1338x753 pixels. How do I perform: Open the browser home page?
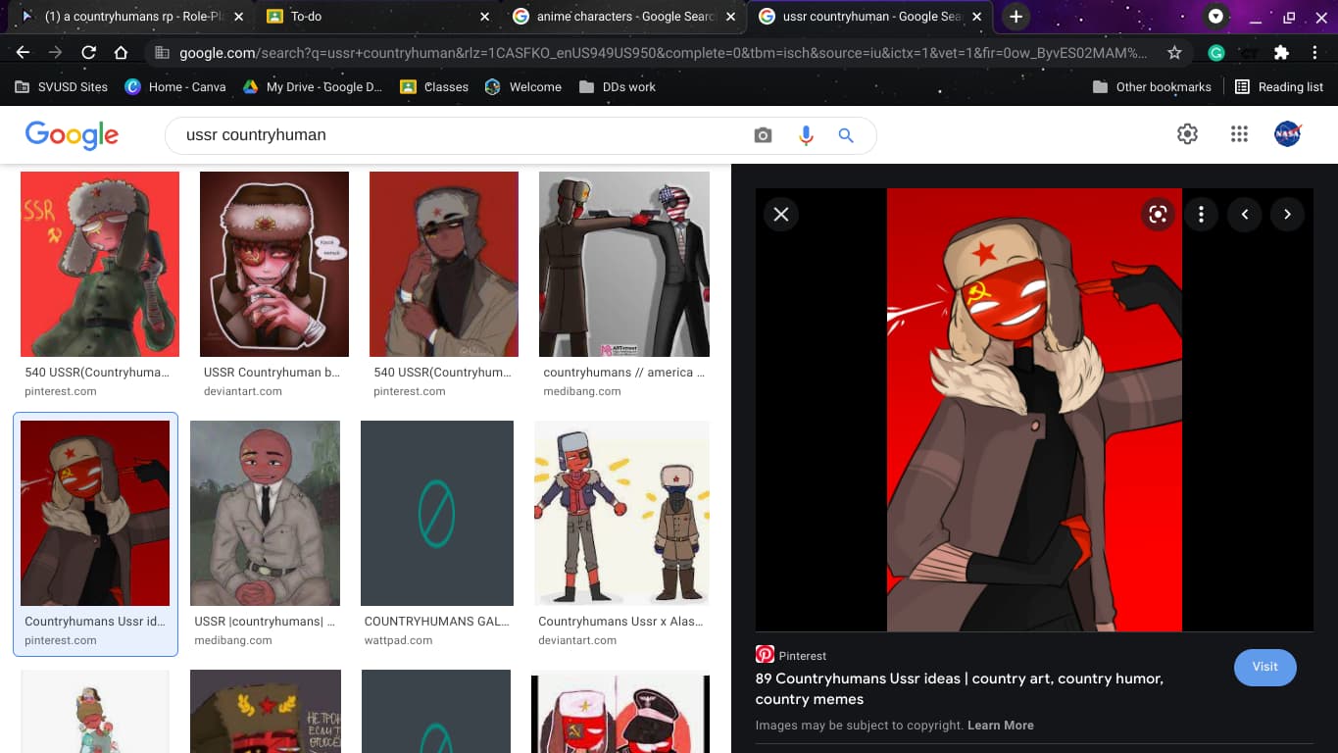click(x=121, y=53)
